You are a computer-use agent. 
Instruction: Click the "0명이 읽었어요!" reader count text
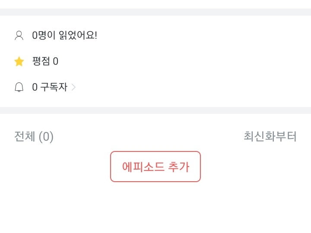coord(64,35)
